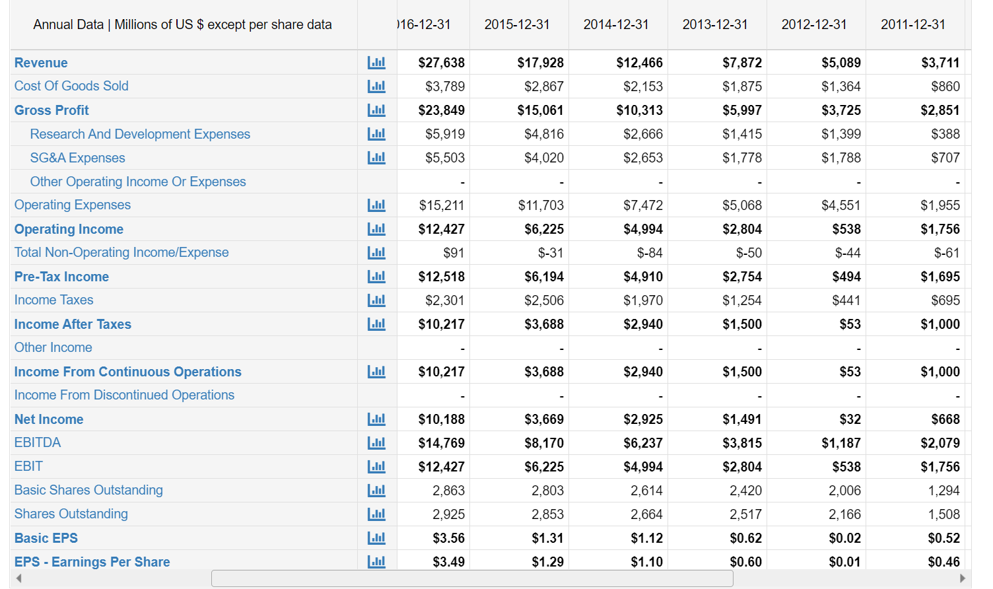View the Operating Income chart
The height and width of the screenshot is (589, 993).
(376, 228)
